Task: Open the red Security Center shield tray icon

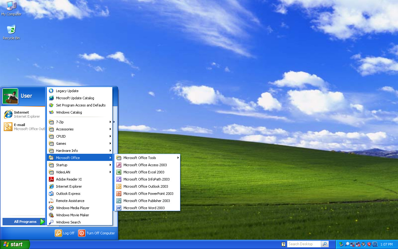Action: coord(369,244)
